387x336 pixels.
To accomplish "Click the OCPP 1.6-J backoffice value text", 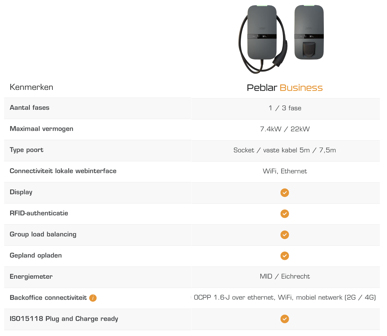I will pos(285,298).
